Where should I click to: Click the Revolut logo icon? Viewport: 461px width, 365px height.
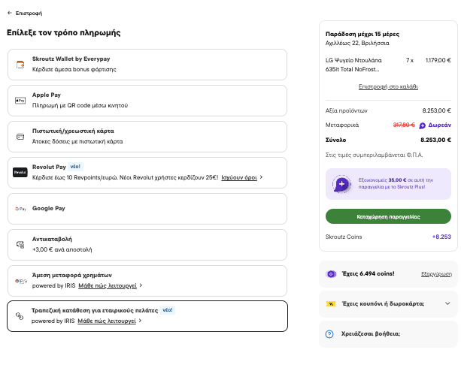(x=20, y=173)
